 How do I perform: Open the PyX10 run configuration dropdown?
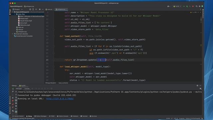(x=177, y=6)
